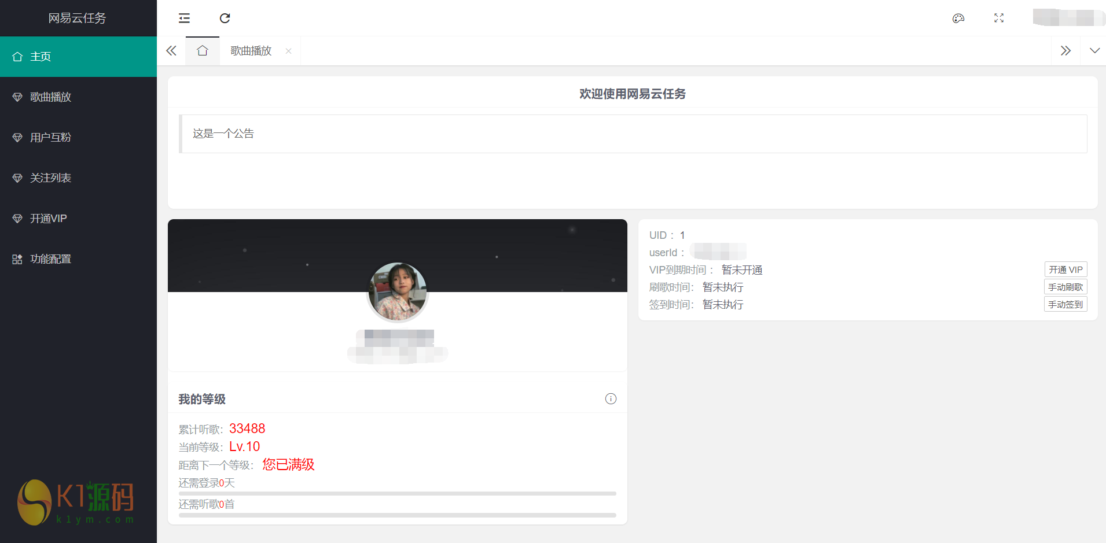Select 开通VIP in the sidebar

(78, 219)
